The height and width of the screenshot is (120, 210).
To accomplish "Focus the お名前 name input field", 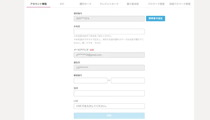I will coord(109,31).
